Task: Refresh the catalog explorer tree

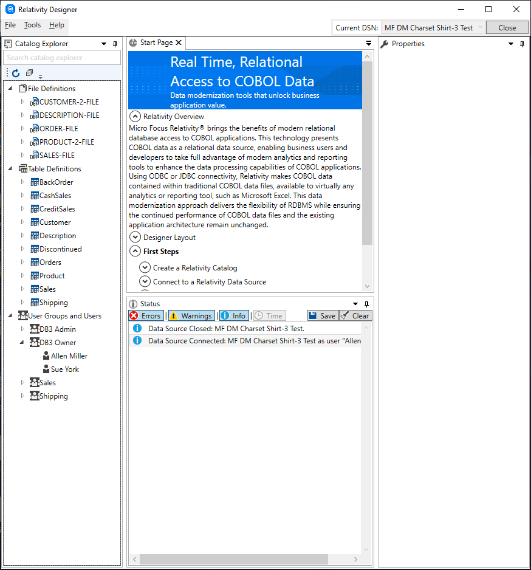Action: point(16,74)
